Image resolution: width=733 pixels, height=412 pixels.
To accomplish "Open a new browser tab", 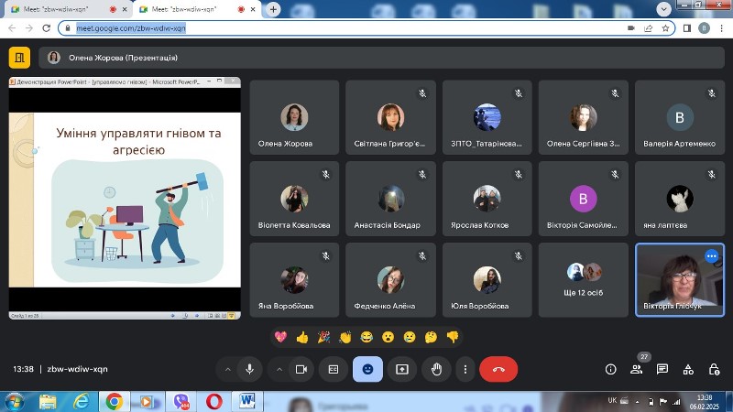I will click(273, 9).
